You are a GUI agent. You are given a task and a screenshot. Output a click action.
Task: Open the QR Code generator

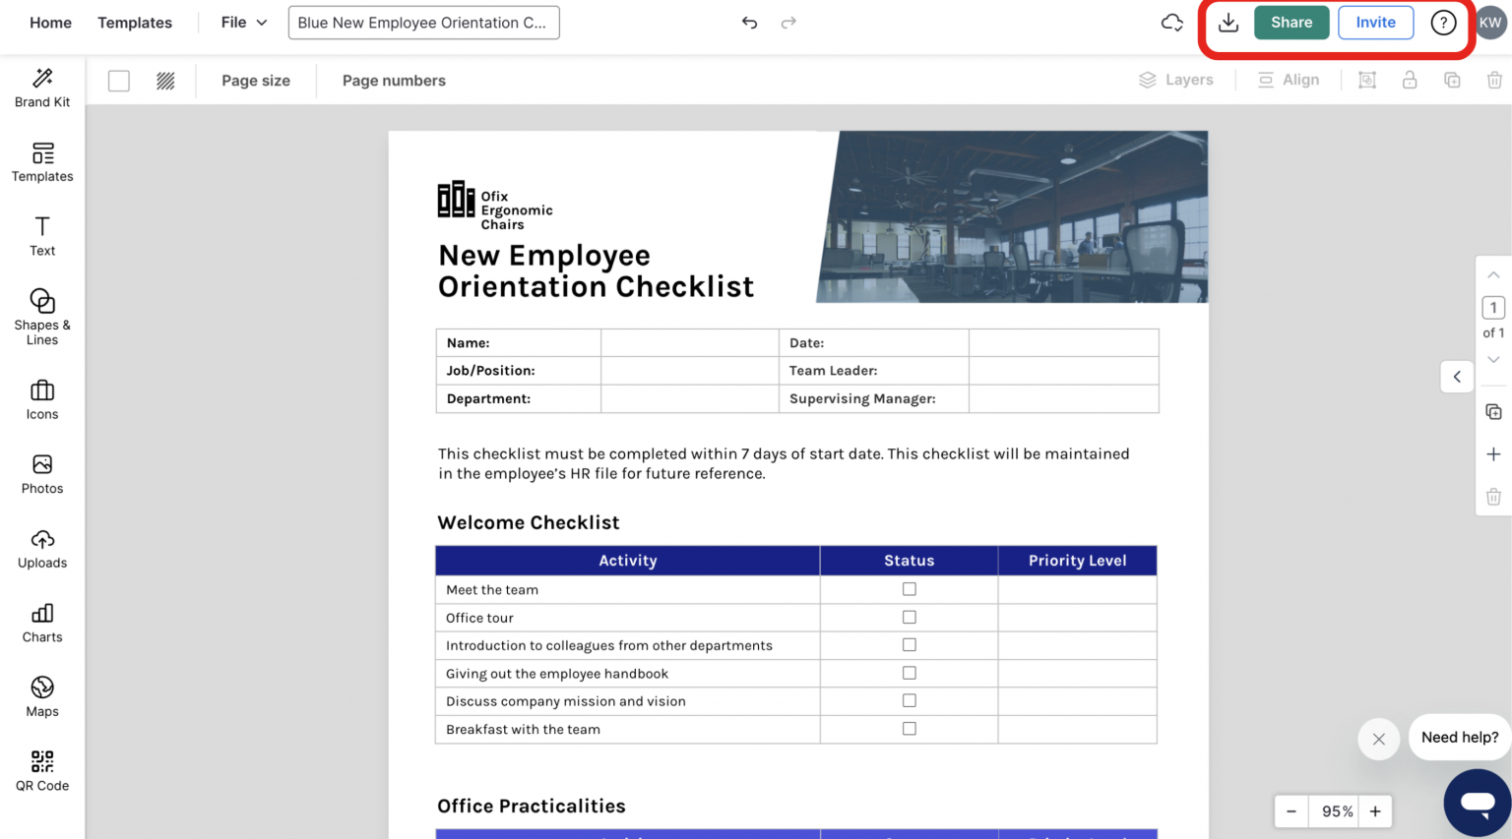(x=41, y=770)
